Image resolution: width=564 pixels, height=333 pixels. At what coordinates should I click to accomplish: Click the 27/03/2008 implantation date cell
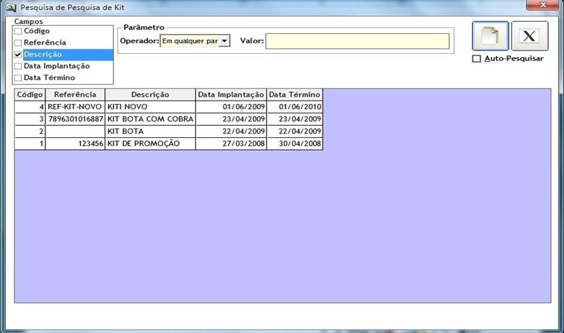click(231, 143)
